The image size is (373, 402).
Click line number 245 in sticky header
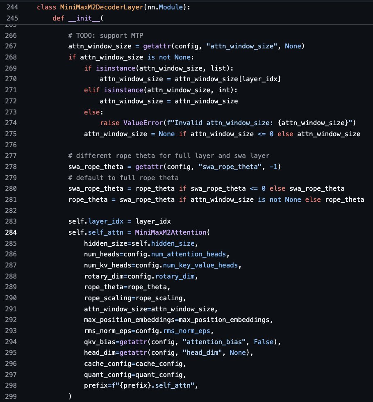(x=12, y=18)
